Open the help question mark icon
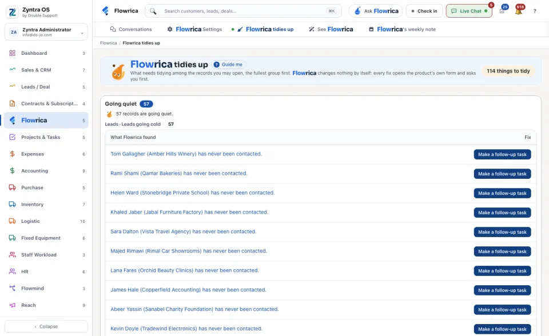Image resolution: width=549 pixels, height=336 pixels. [535, 11]
